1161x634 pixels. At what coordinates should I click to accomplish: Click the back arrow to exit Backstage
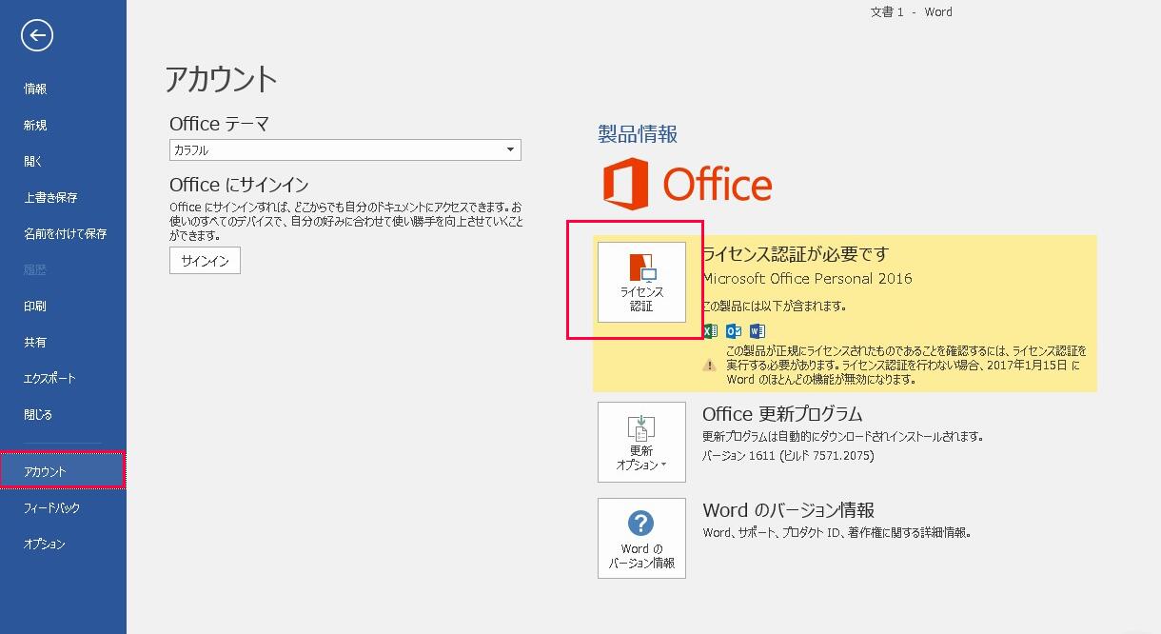(35, 35)
